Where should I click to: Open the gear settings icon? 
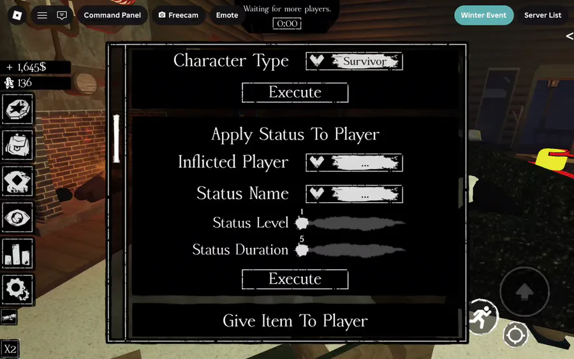pyautogui.click(x=18, y=289)
